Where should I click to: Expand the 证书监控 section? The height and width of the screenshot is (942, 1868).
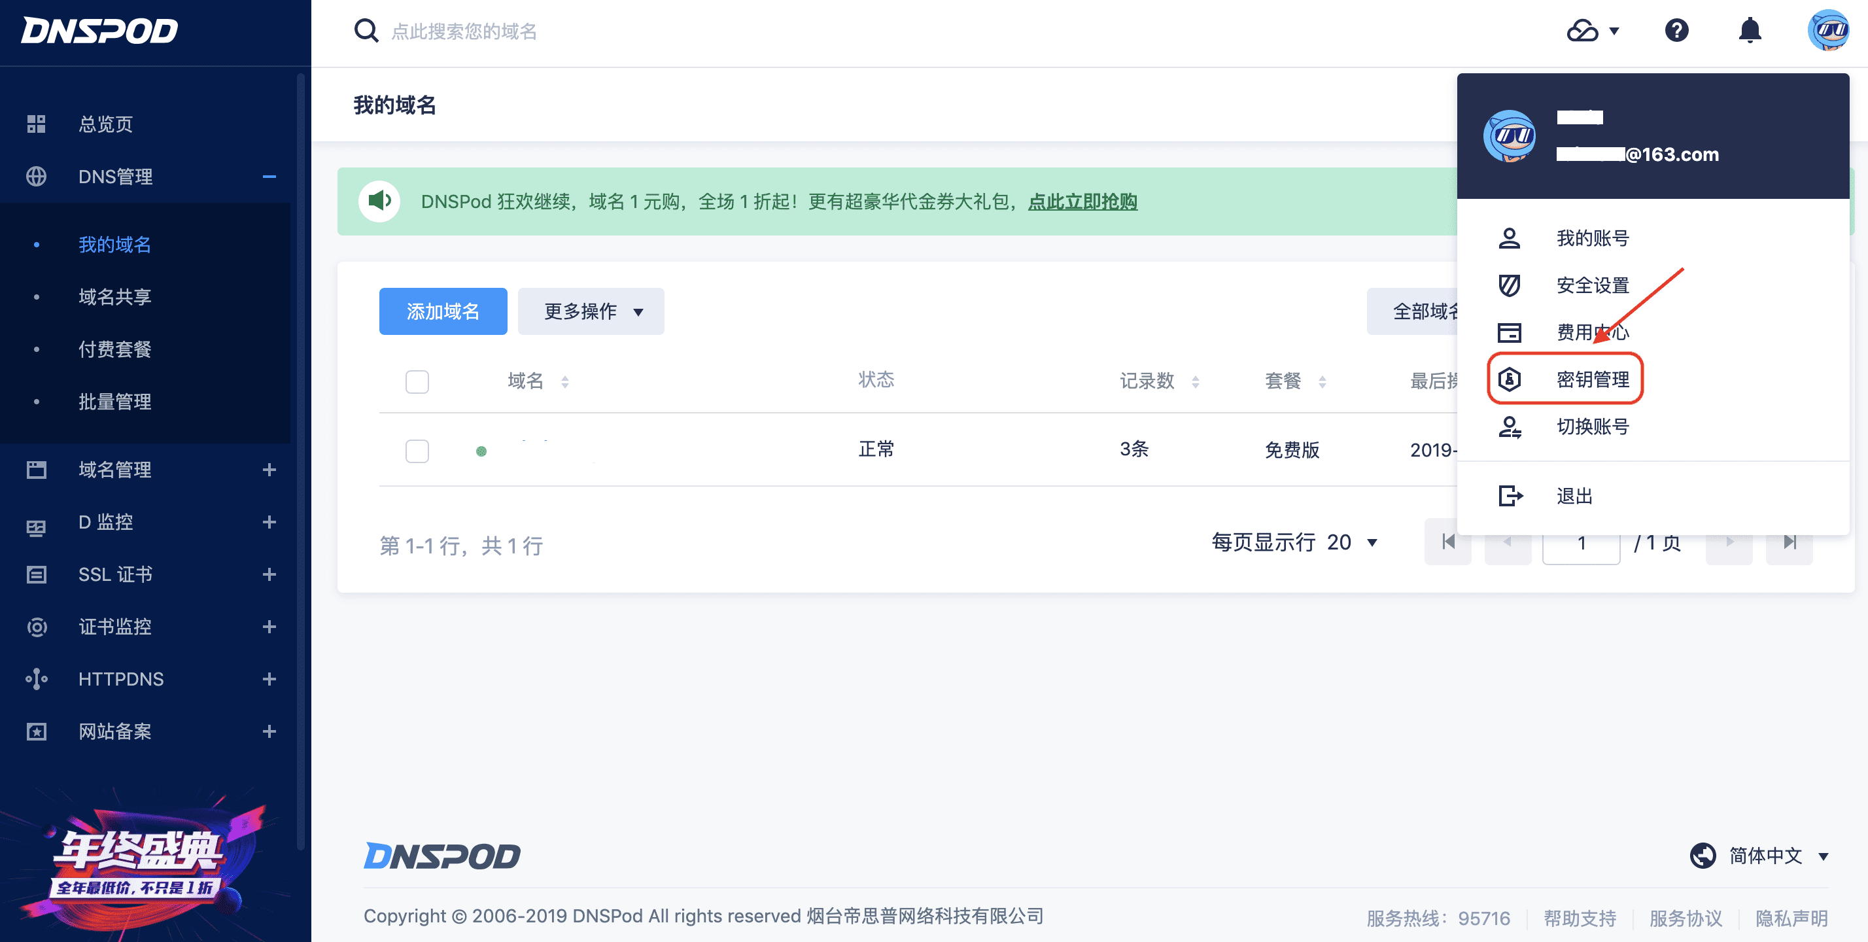(269, 627)
